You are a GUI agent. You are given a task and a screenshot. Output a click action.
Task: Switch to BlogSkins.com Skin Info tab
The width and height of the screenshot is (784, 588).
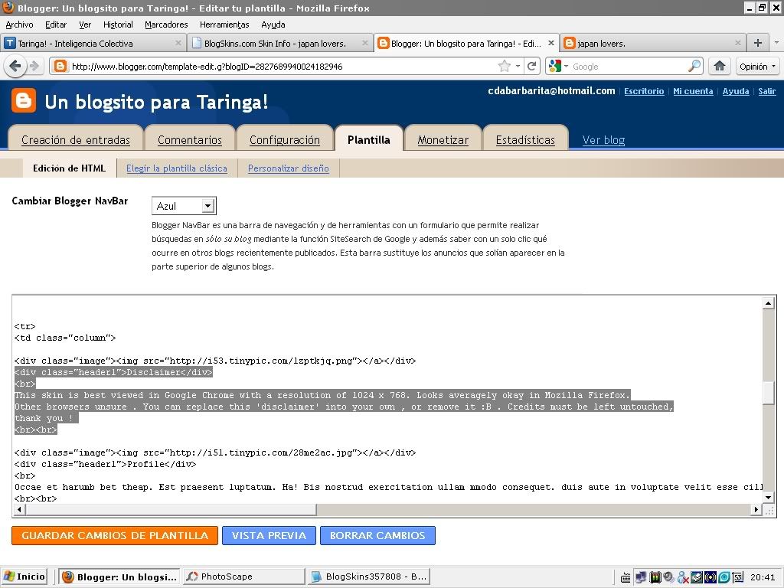coord(280,44)
